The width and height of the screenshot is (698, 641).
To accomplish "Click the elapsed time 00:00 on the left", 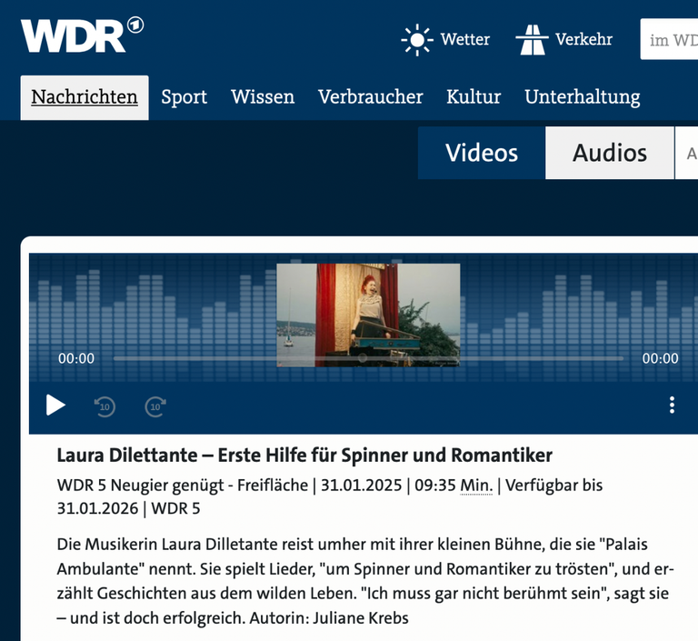I will (76, 358).
